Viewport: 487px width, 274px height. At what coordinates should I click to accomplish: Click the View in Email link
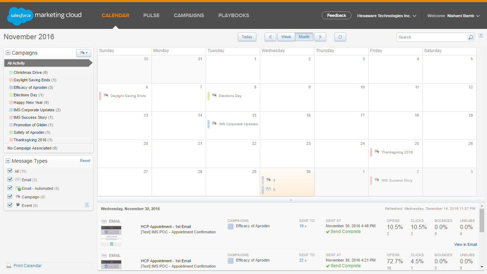pyautogui.click(x=465, y=244)
